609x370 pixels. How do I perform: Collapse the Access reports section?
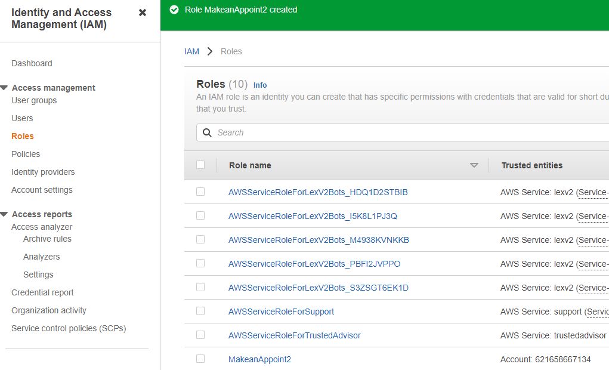[x=4, y=214]
